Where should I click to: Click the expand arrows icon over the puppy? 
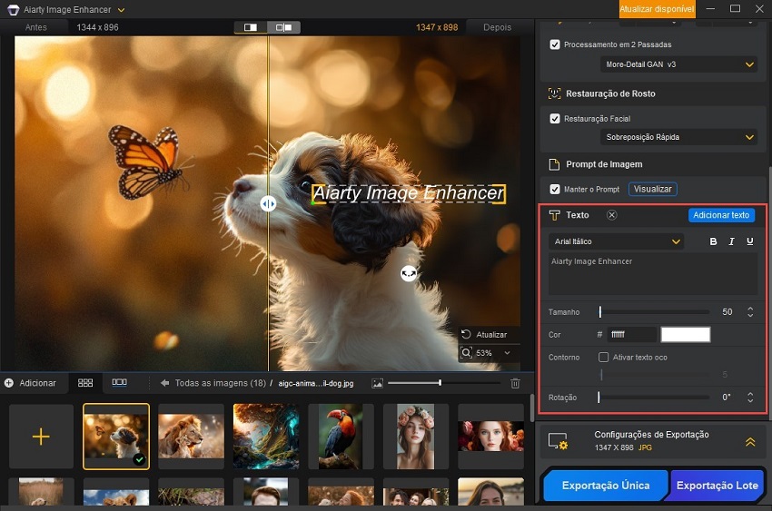tap(409, 273)
